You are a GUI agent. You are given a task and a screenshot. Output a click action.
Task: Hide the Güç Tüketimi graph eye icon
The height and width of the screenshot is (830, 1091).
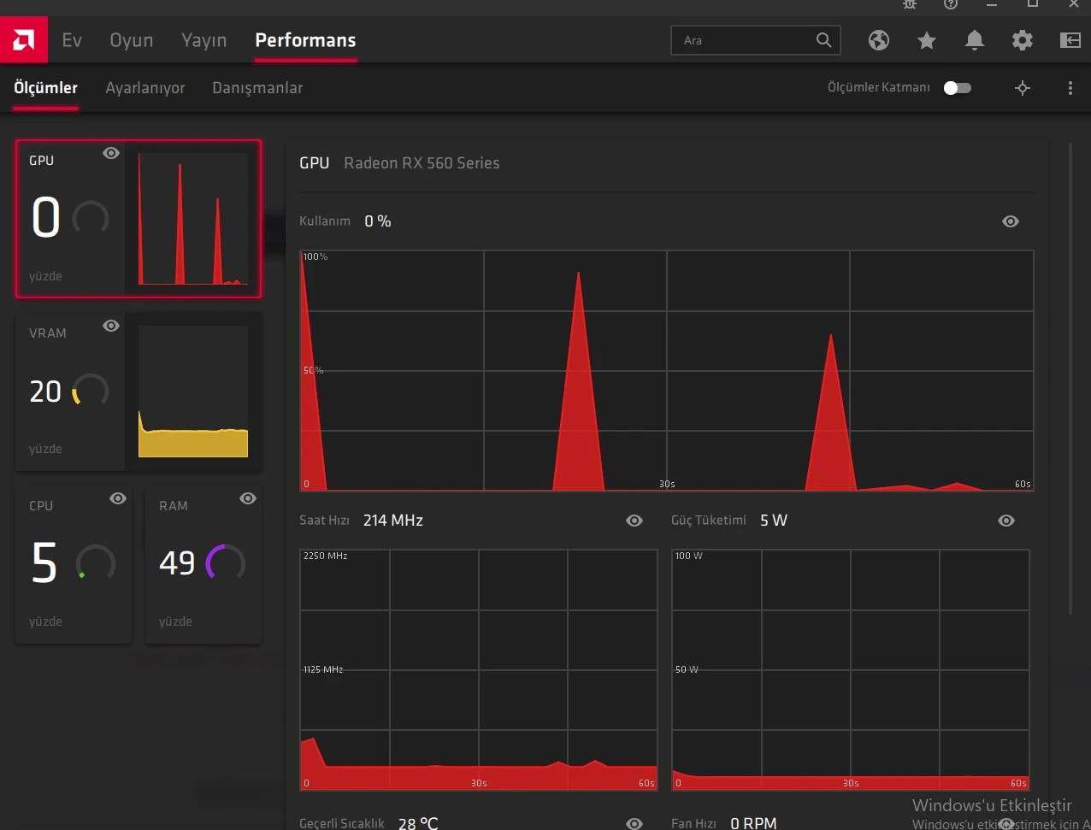tap(1006, 521)
